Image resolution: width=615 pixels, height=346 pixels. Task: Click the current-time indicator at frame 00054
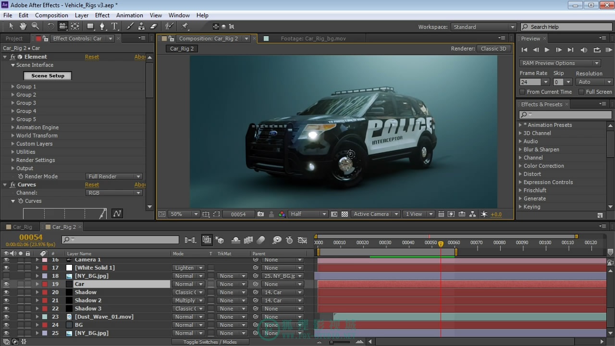click(441, 244)
